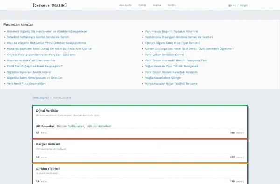
Task: Click the Alt Forumlar label
Action: (x=46, y=126)
